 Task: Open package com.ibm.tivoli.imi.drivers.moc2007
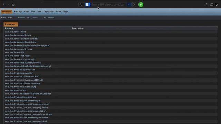click(x=22, y=76)
